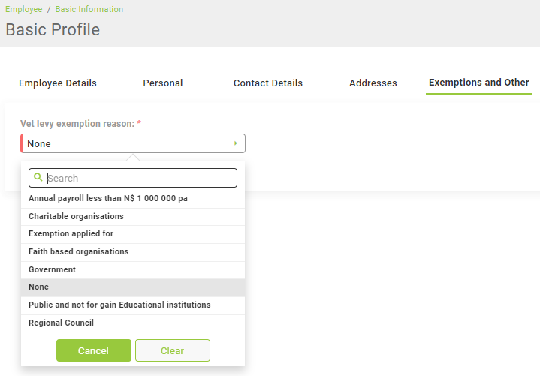Screen dimensions: 540x376
Task: Open the Exemptions and Other tab
Action: tap(479, 83)
